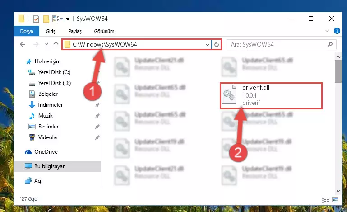Click the address bar path C:\Windows\SysWOW64
The height and width of the screenshot is (212, 347).
(105, 45)
